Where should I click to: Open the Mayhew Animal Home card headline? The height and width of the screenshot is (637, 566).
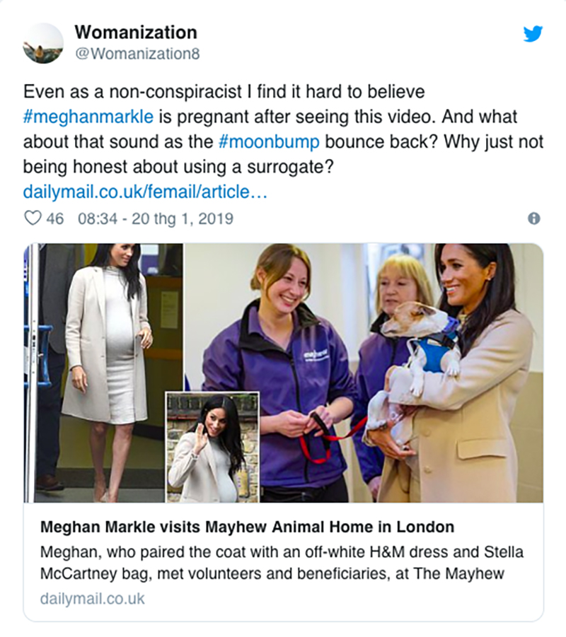point(247,527)
